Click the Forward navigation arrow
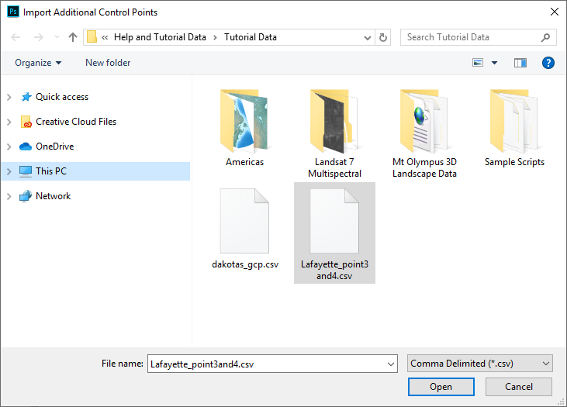Screen dimensions: 567x407 point(38,37)
